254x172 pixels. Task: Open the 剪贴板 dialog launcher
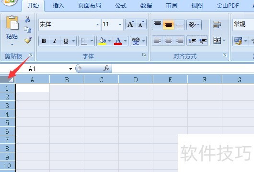(31, 55)
